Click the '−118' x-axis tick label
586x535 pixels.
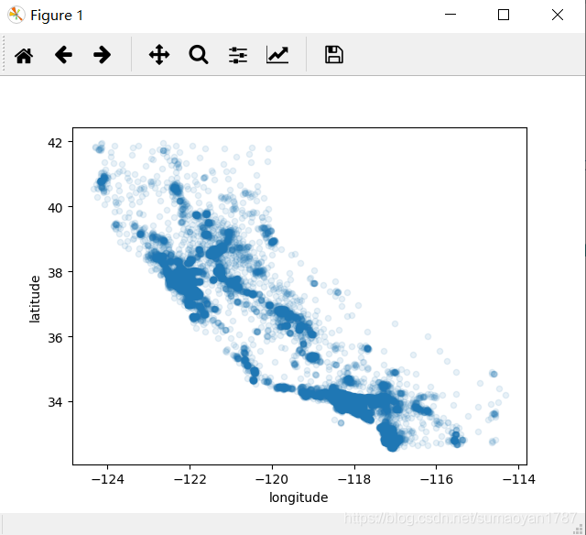[x=354, y=479]
